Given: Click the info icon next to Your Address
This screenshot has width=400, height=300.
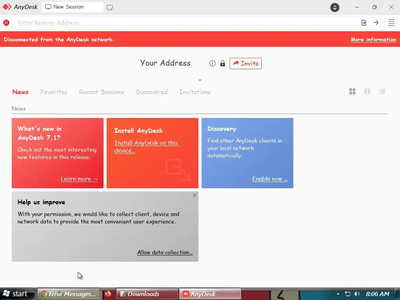Looking at the screenshot, I should 212,63.
